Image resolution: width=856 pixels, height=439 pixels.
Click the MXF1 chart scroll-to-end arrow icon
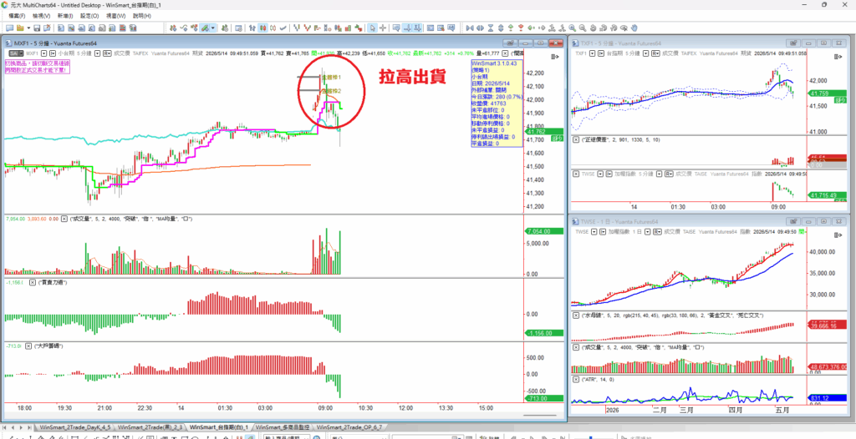tap(556, 57)
